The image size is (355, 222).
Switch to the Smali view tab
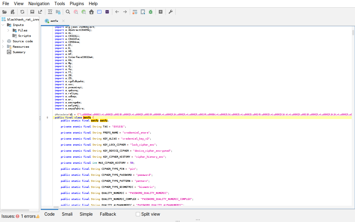[67, 214]
